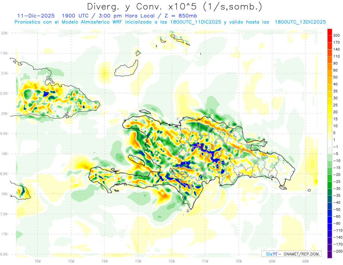343x265 pixels.
Task: Click the 18N latitude label
Action: tap(5, 194)
